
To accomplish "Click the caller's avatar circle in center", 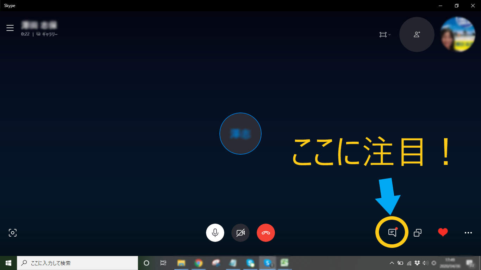I will 241,134.
